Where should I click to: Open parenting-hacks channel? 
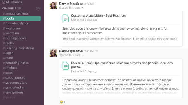tap(16, 63)
